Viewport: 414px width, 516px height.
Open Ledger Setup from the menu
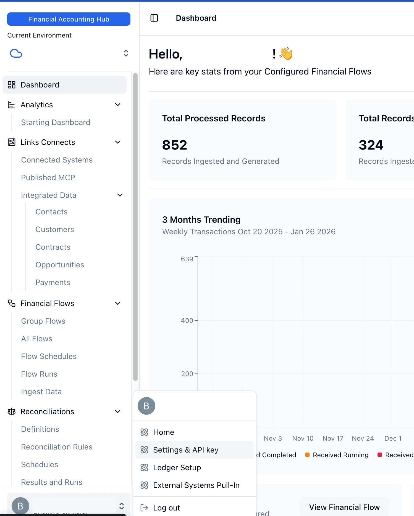tap(177, 467)
